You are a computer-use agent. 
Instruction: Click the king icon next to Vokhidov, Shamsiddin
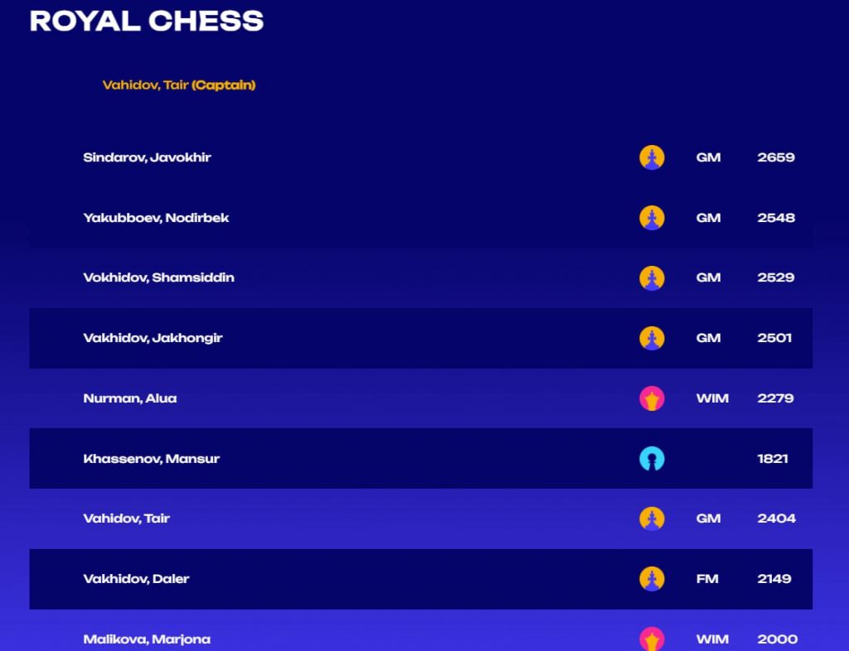pyautogui.click(x=652, y=277)
